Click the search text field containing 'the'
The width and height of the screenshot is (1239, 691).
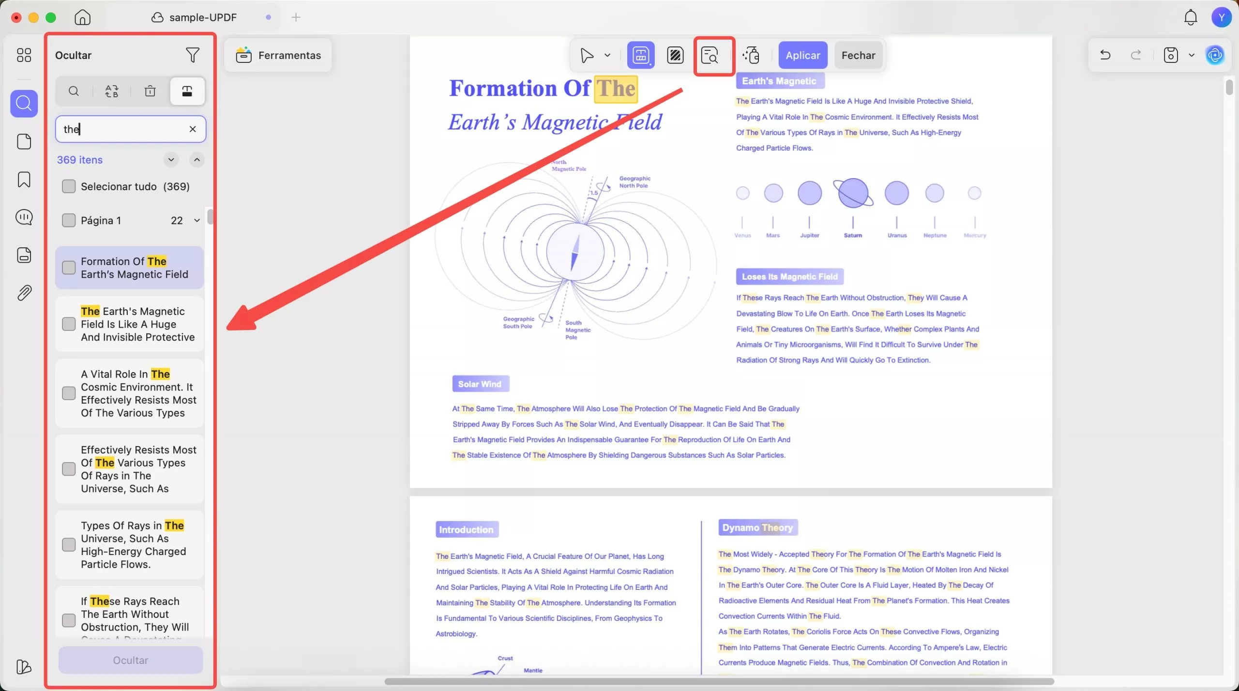131,129
